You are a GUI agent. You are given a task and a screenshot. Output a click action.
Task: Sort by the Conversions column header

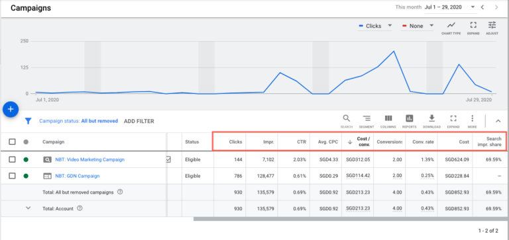(x=389, y=142)
